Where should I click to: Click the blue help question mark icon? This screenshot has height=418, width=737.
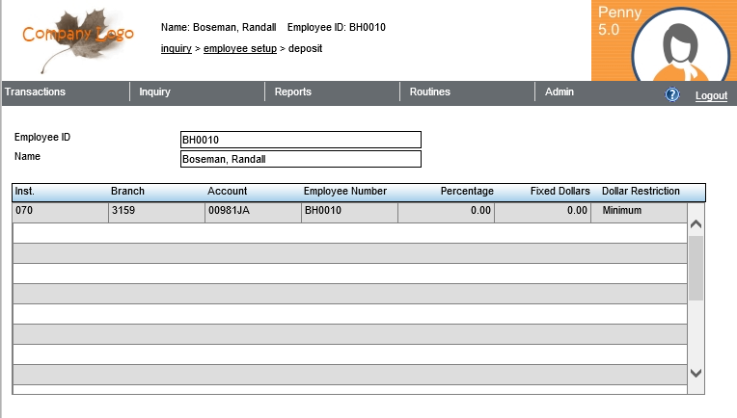[x=672, y=94]
